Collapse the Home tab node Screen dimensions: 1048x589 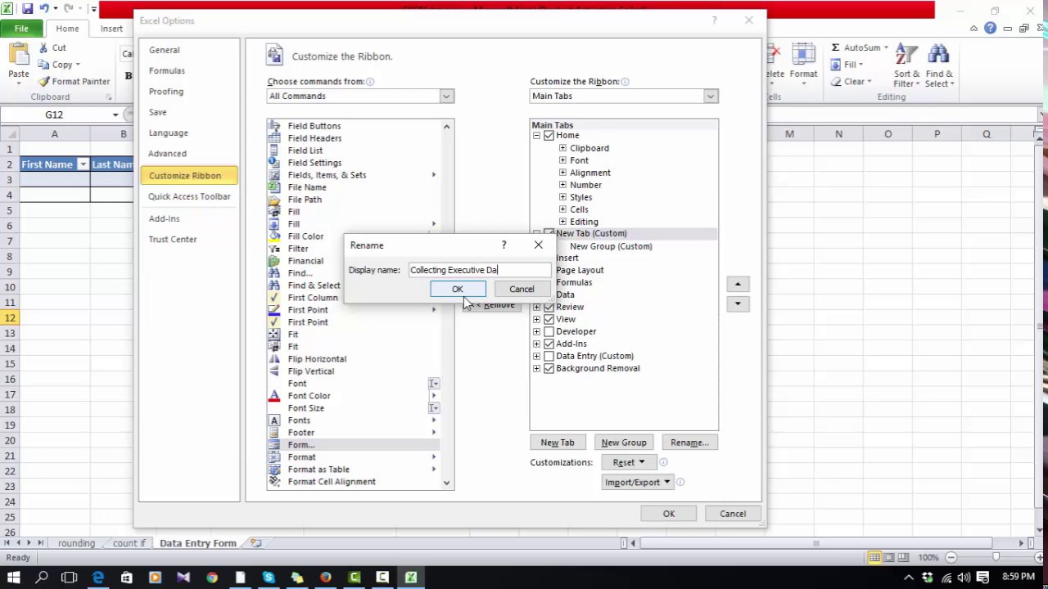click(536, 136)
